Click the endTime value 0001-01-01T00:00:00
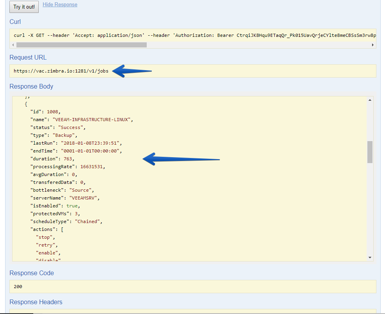Screen dimensions: 385x314 [x=90, y=151]
